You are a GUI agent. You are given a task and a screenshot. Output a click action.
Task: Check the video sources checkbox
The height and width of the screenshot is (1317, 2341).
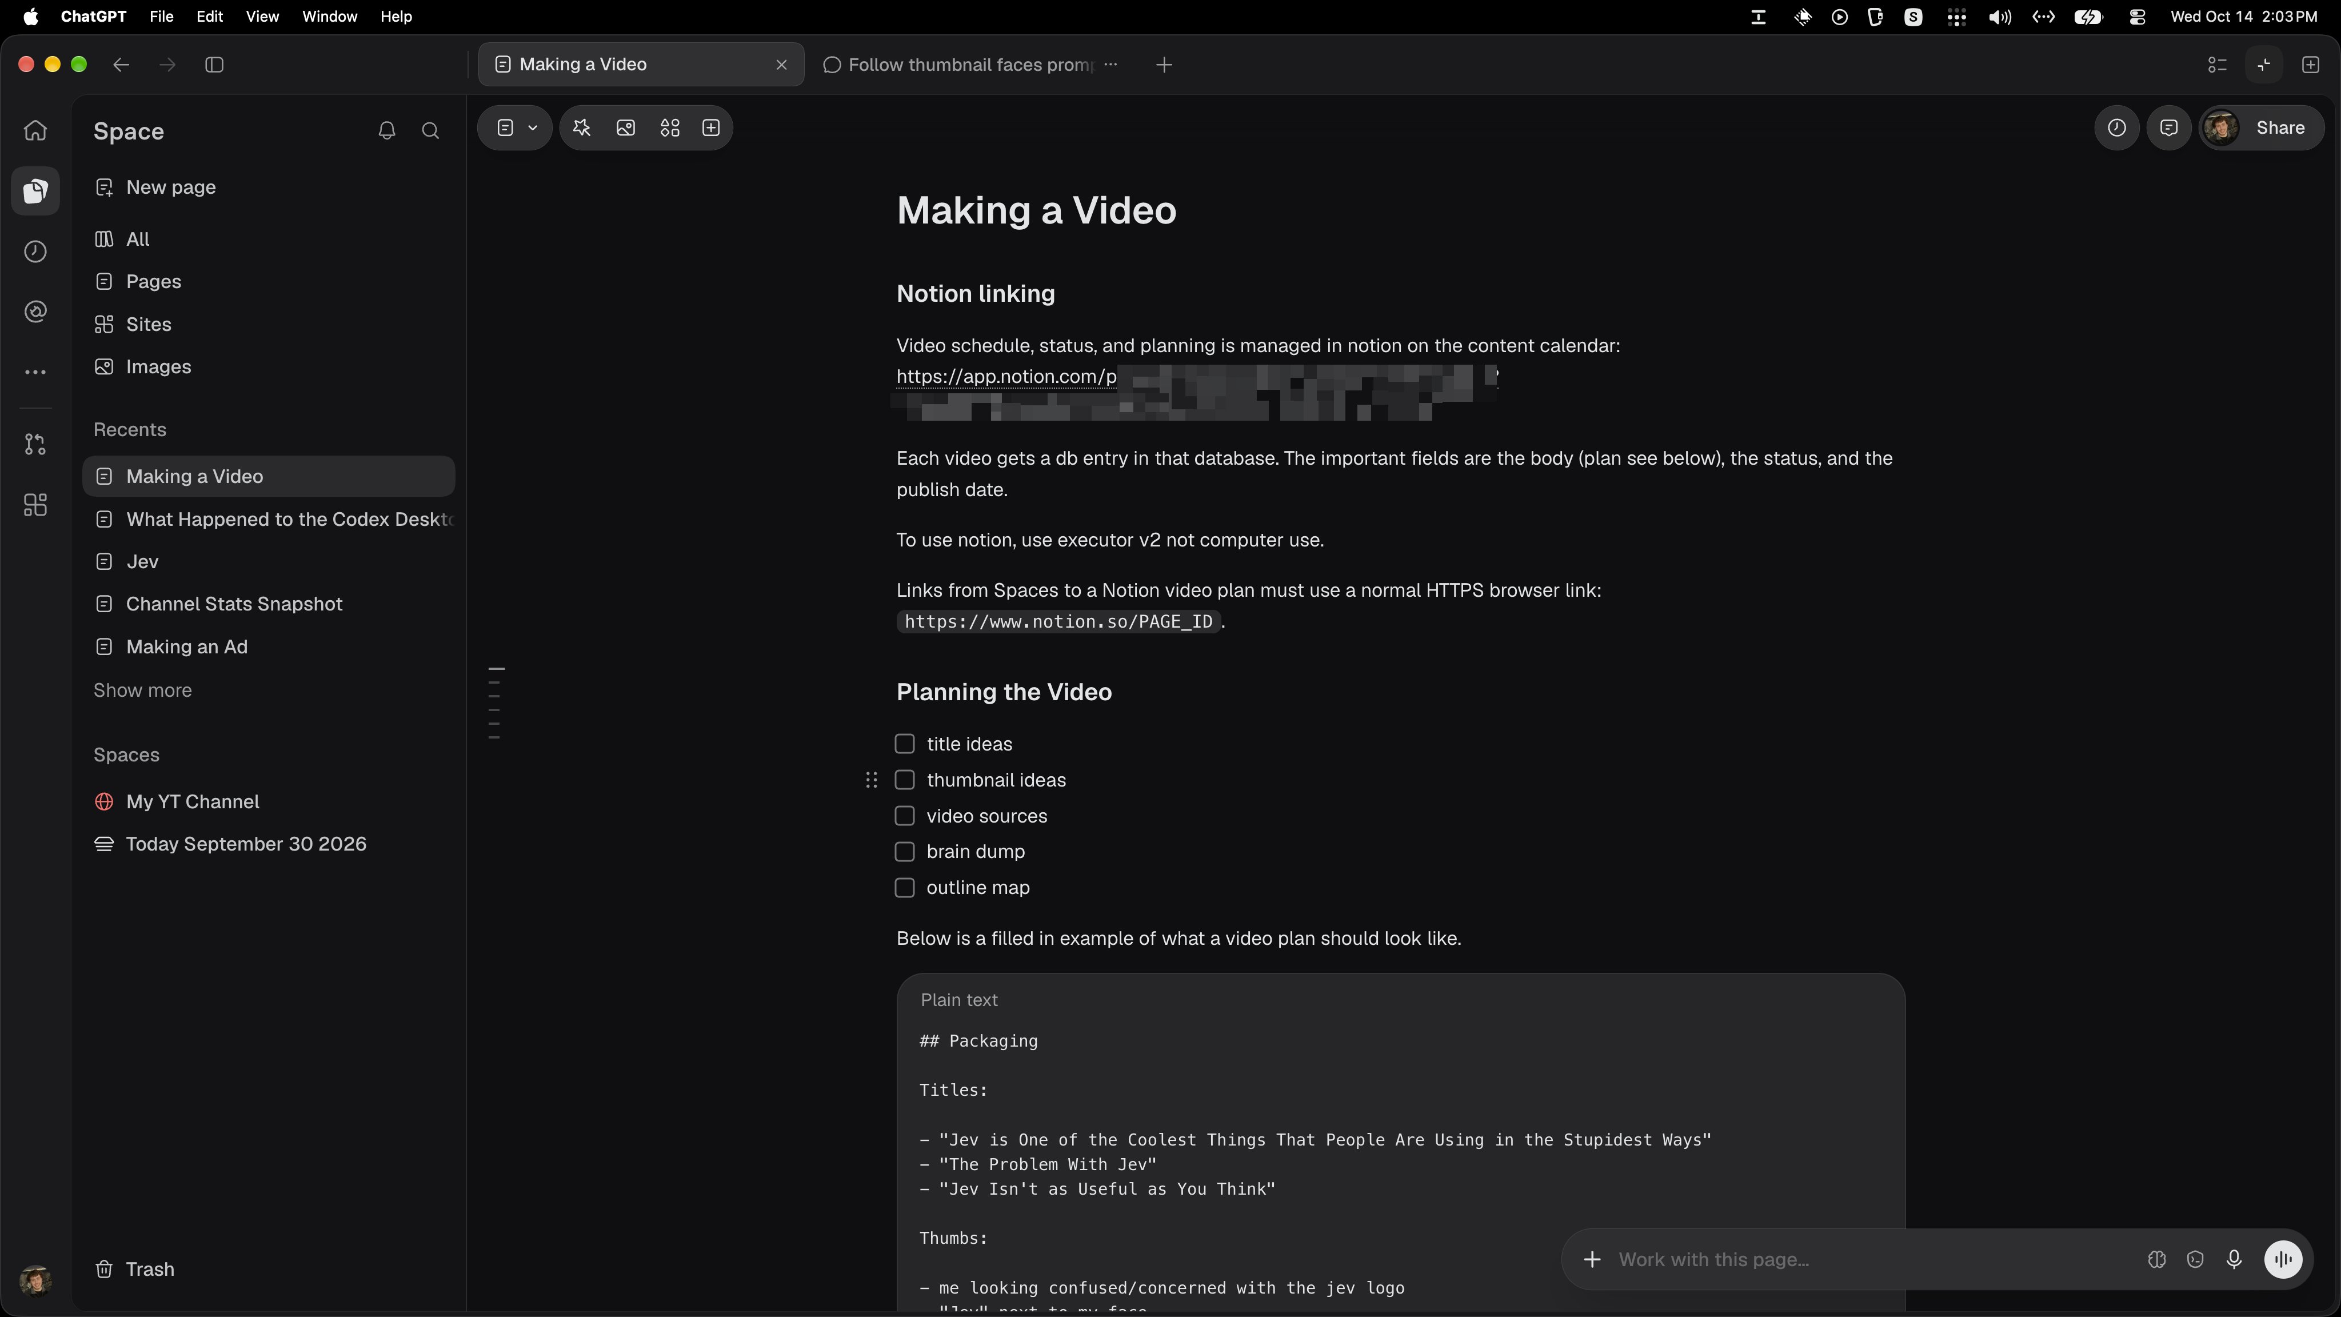[x=904, y=815]
